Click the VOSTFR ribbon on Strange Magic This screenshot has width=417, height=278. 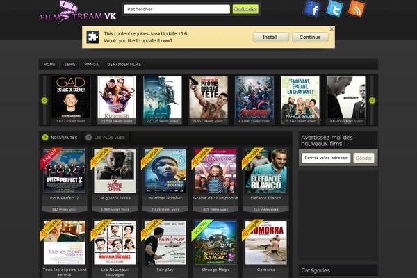click(202, 228)
